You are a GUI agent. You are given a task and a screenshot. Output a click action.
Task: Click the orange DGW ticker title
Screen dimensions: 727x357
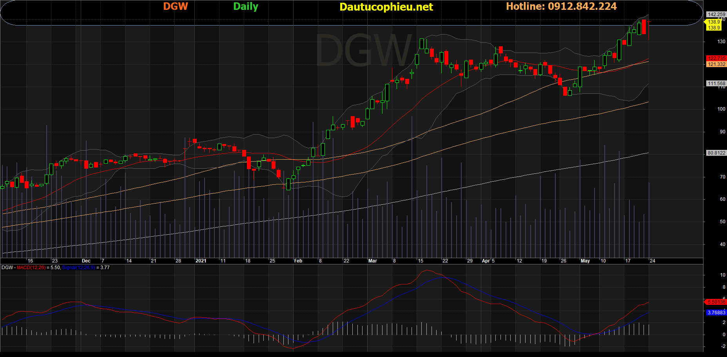[x=175, y=7]
